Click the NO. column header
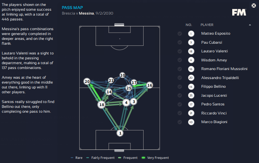The image size is (259, 163). (x=189, y=25)
